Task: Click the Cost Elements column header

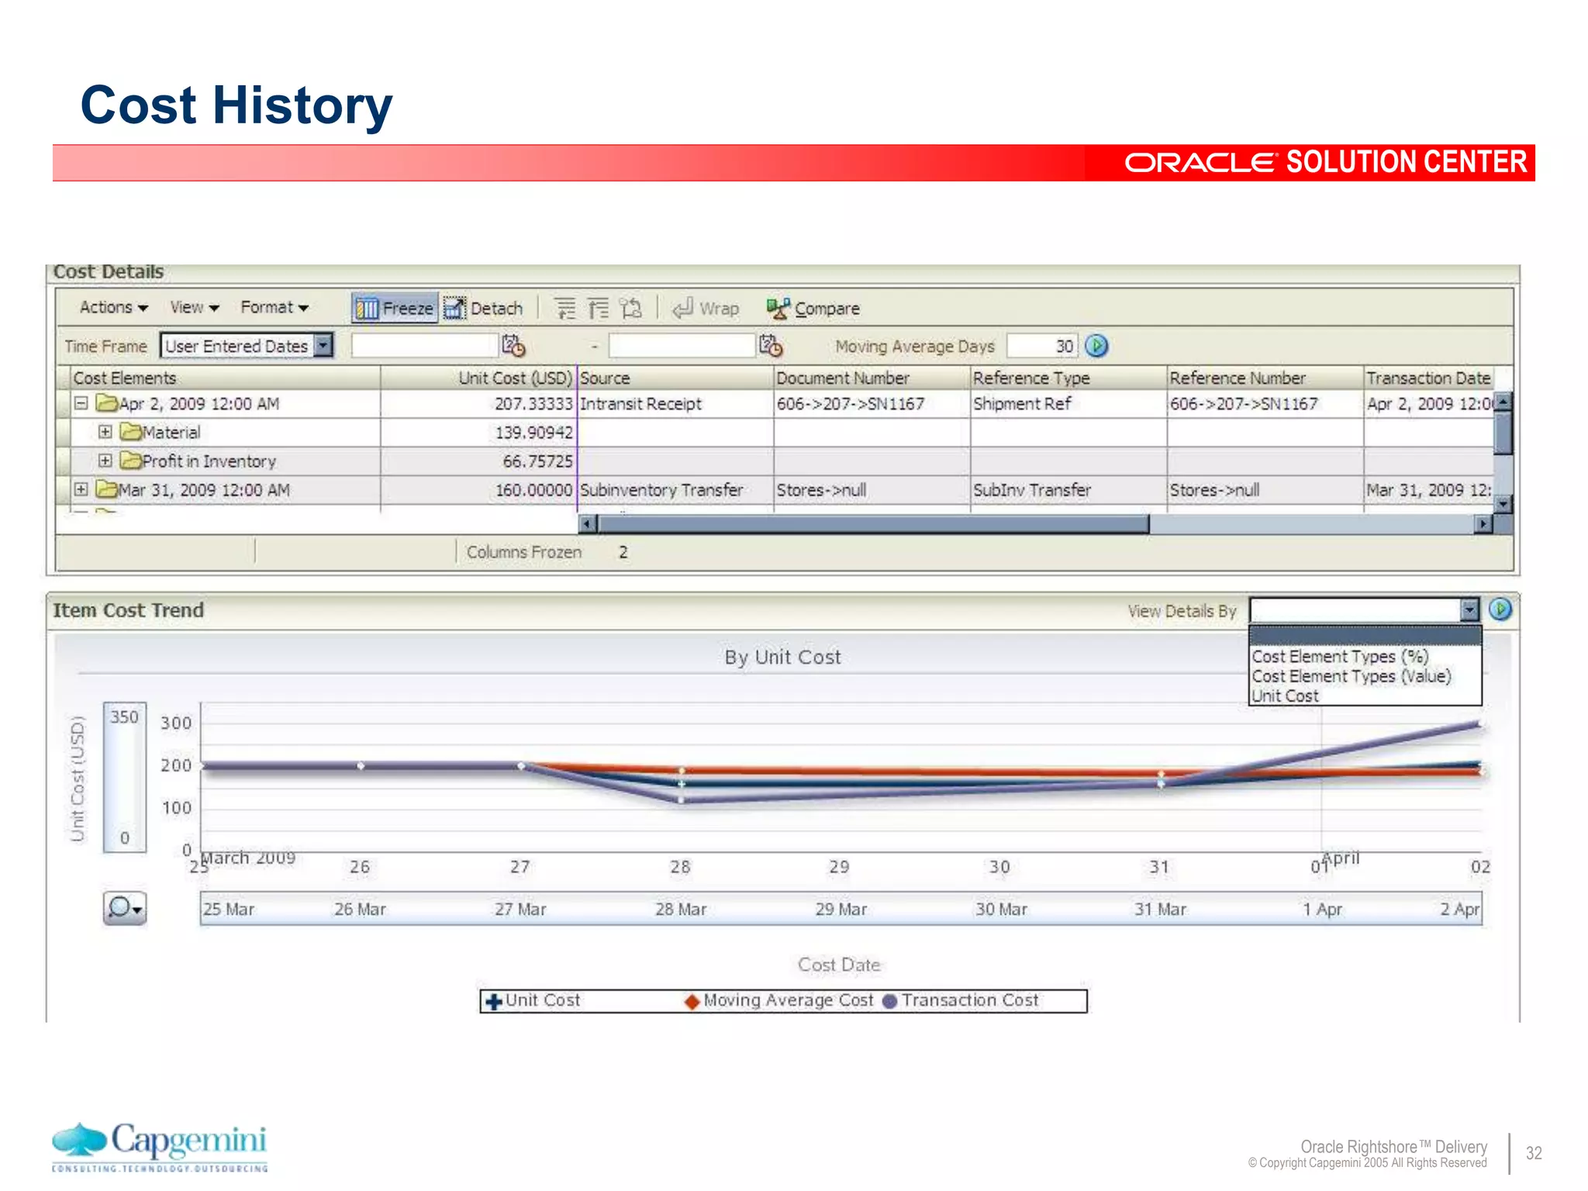Action: 225,378
